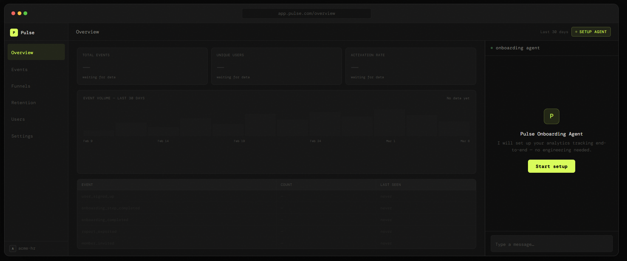Viewport: 627px width, 261px height.
Task: Open Settings from the sidebar
Action: [36, 136]
